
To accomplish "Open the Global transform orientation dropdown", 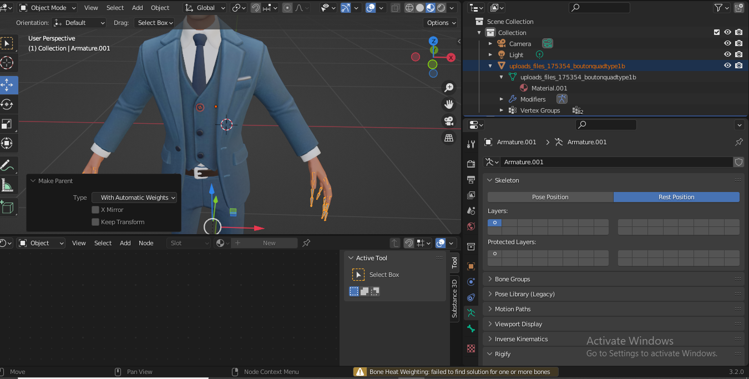I will click(205, 8).
